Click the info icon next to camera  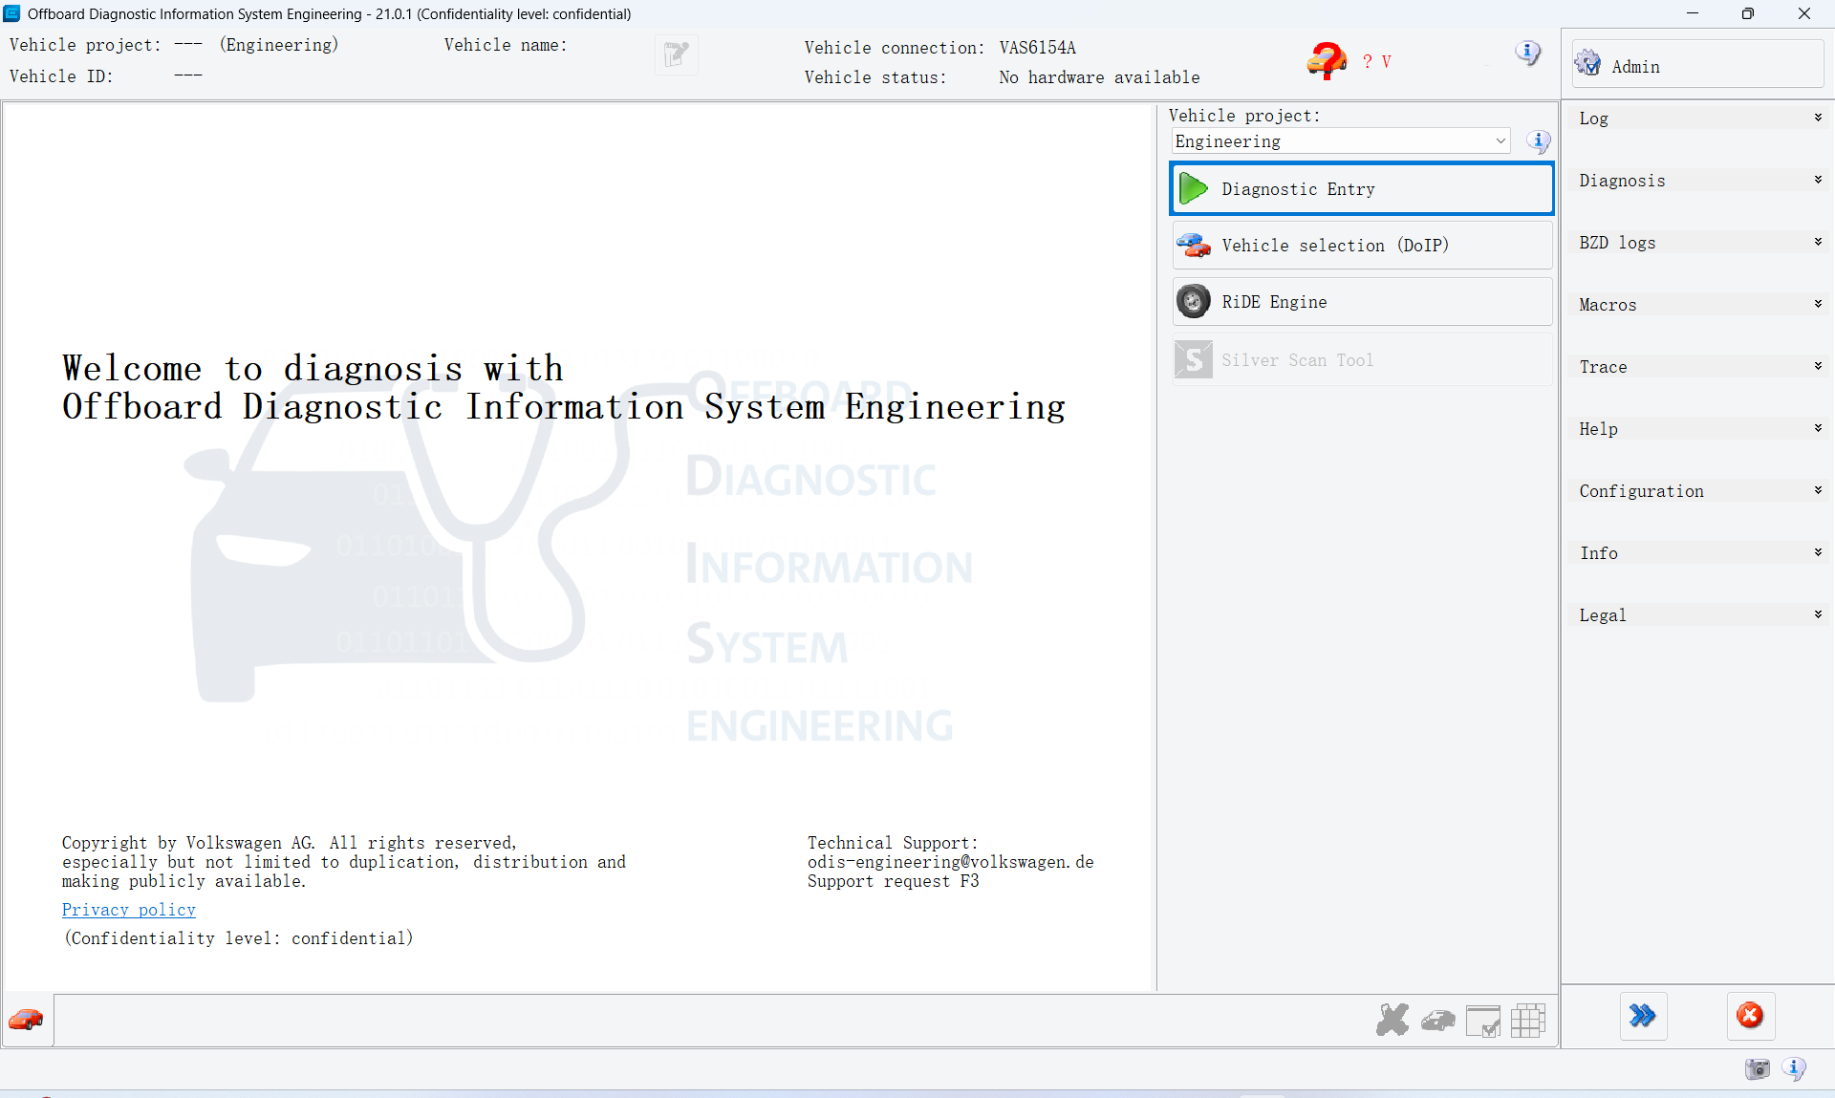point(1794,1068)
